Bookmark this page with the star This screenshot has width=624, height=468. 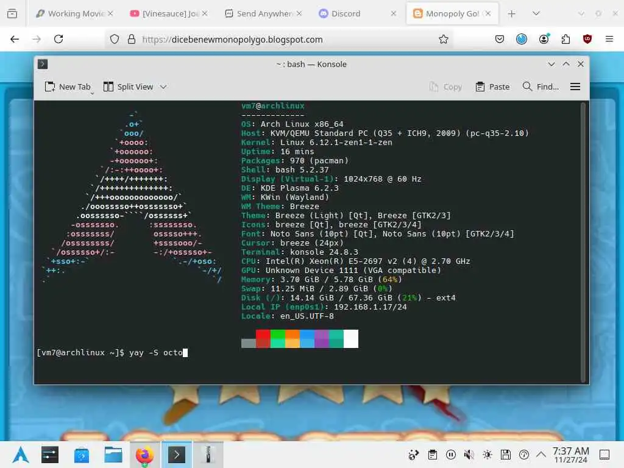pyautogui.click(x=444, y=39)
